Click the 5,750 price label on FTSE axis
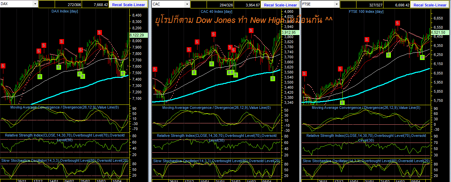The image size is (451, 182). [438, 100]
